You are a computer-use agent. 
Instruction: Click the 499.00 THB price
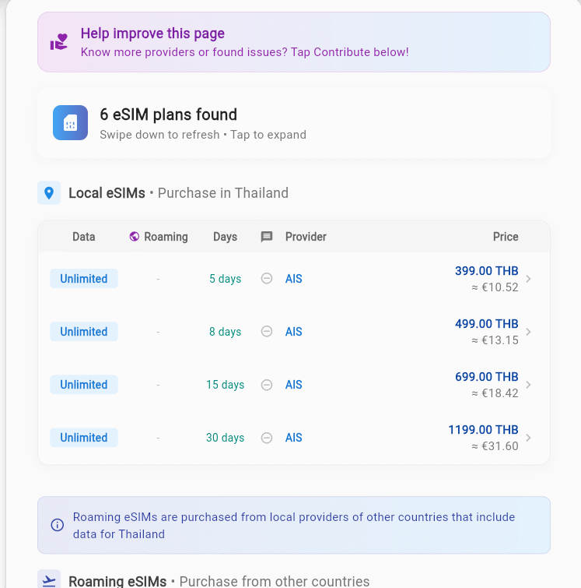pyautogui.click(x=487, y=324)
